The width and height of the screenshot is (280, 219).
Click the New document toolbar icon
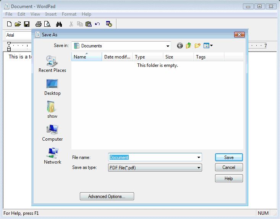(x=9, y=24)
